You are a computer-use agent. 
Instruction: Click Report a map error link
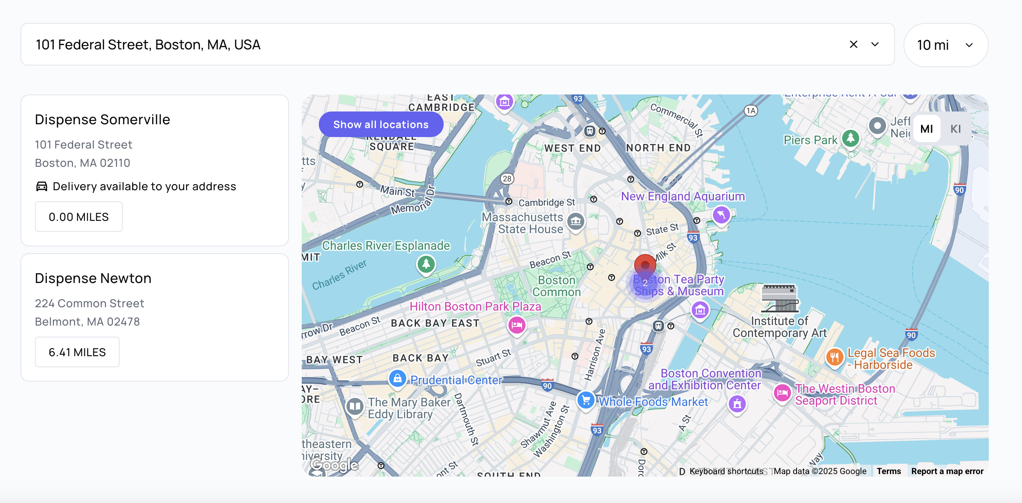pos(947,471)
